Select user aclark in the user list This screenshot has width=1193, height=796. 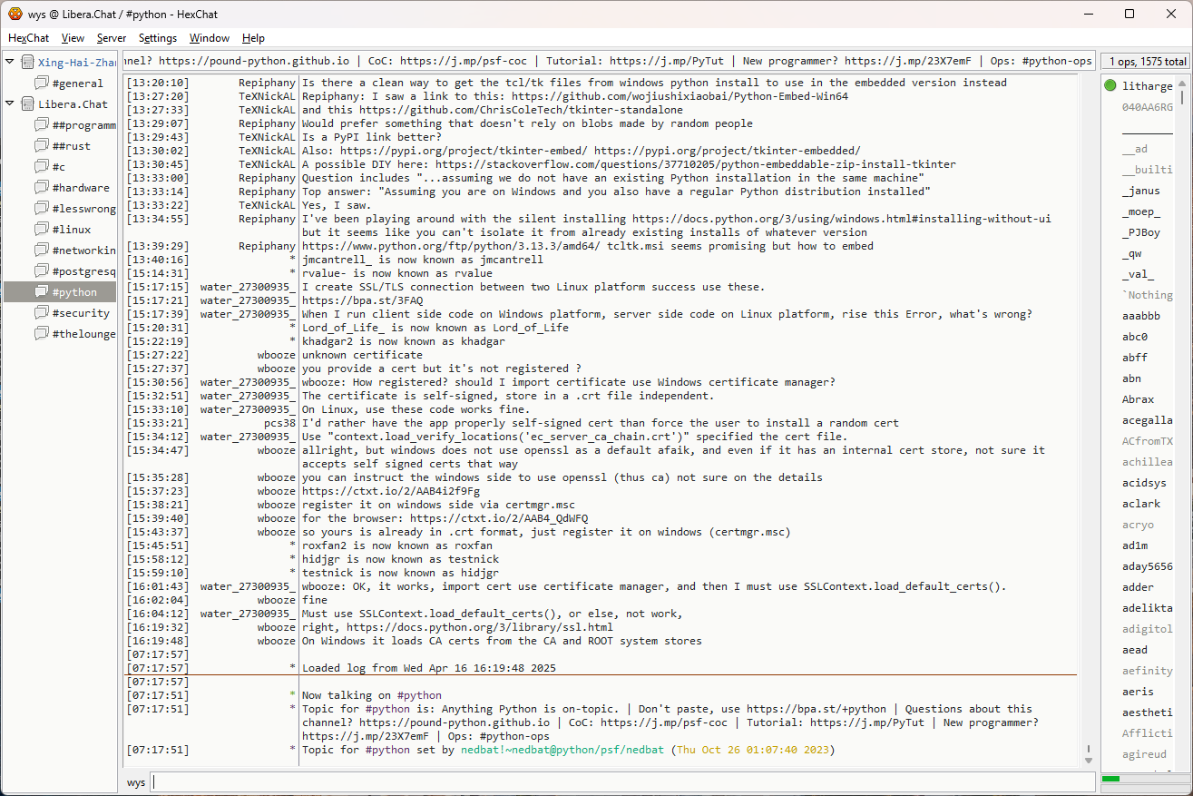coord(1140,504)
